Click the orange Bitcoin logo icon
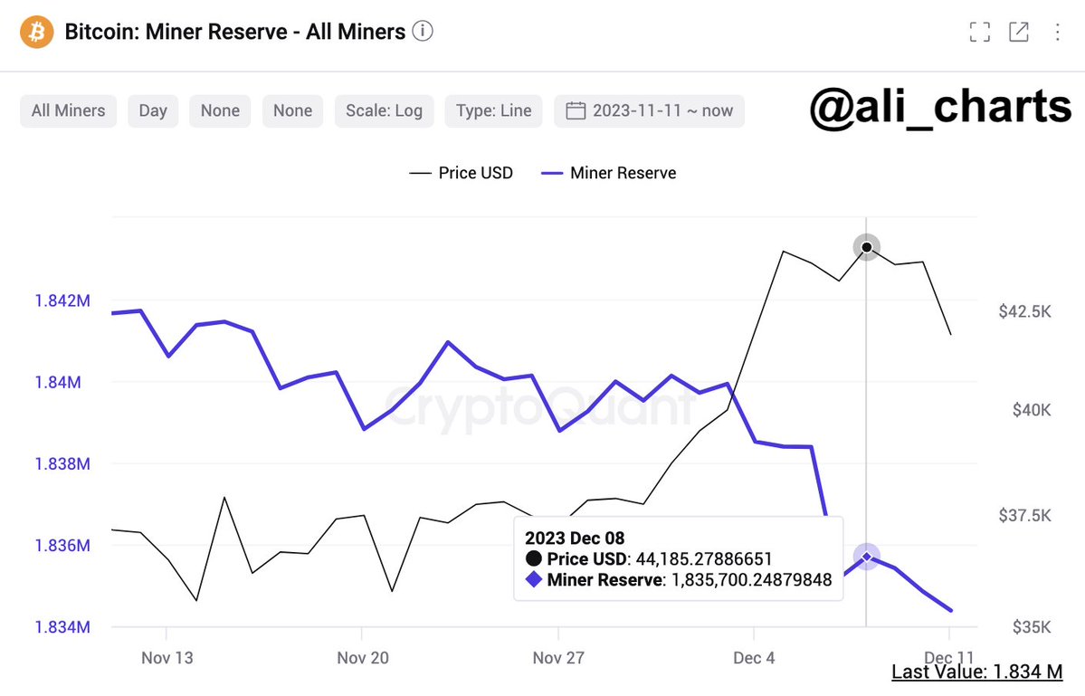The height and width of the screenshot is (696, 1085). point(37,32)
